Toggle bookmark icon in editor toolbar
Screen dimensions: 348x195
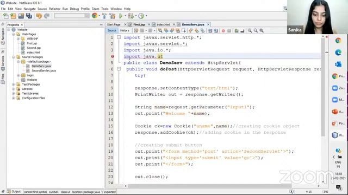(x=202, y=30)
